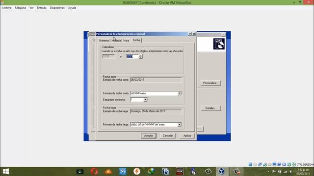Open the Entrada menu

42,8
